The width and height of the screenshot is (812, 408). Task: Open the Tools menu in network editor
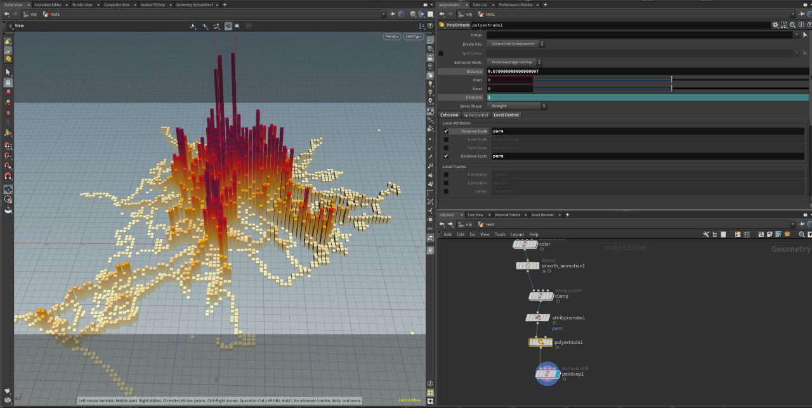click(500, 234)
